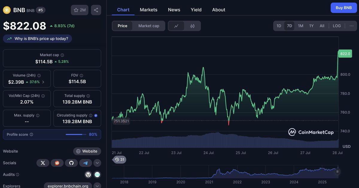Select the Price chart toggle
Image resolution: width=359 pixels, height=188 pixels.
click(x=122, y=26)
